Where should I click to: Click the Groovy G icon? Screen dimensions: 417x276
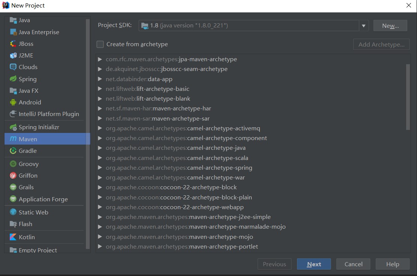tap(13, 164)
